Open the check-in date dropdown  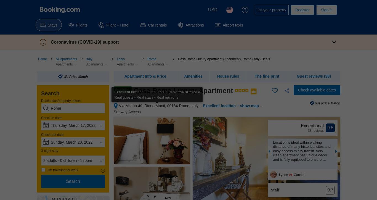[73, 125]
